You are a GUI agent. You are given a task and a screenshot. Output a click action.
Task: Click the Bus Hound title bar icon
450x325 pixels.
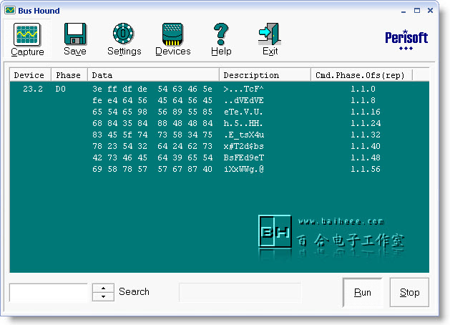[10, 11]
